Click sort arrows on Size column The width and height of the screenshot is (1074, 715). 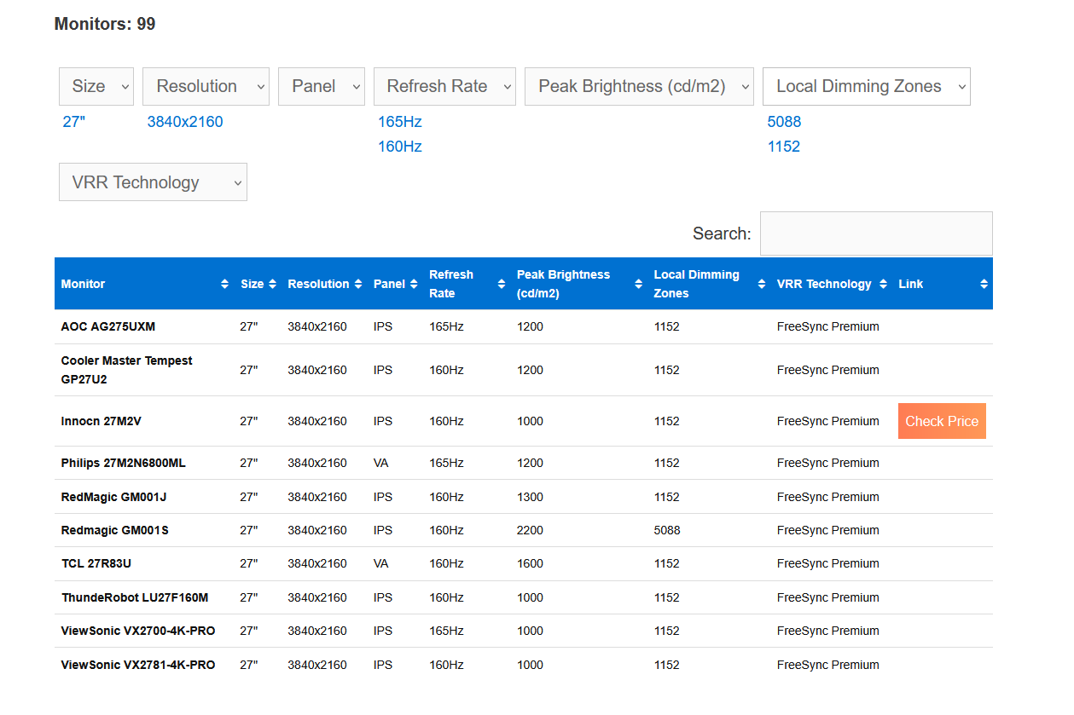point(272,284)
